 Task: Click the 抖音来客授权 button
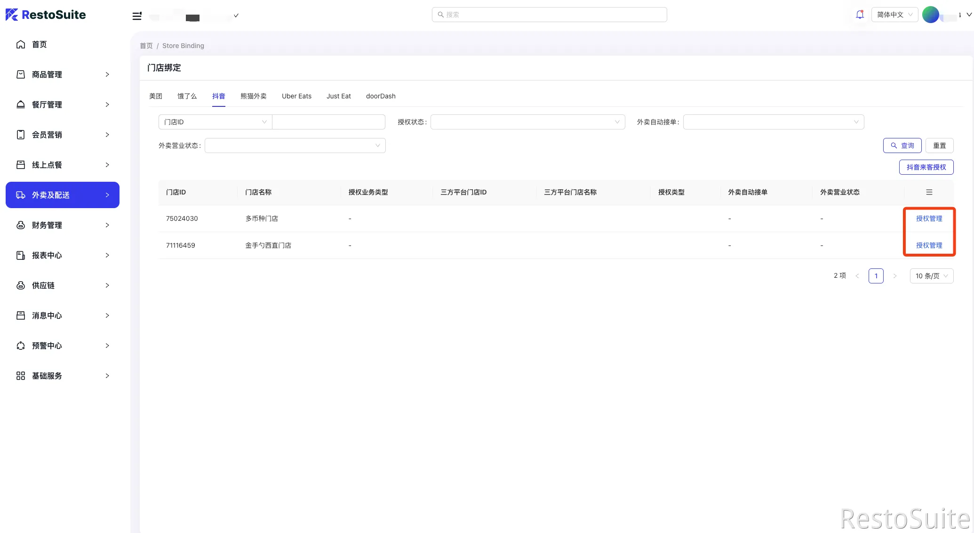click(926, 167)
